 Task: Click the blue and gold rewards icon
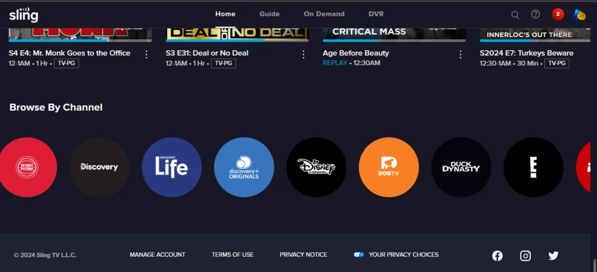(579, 14)
